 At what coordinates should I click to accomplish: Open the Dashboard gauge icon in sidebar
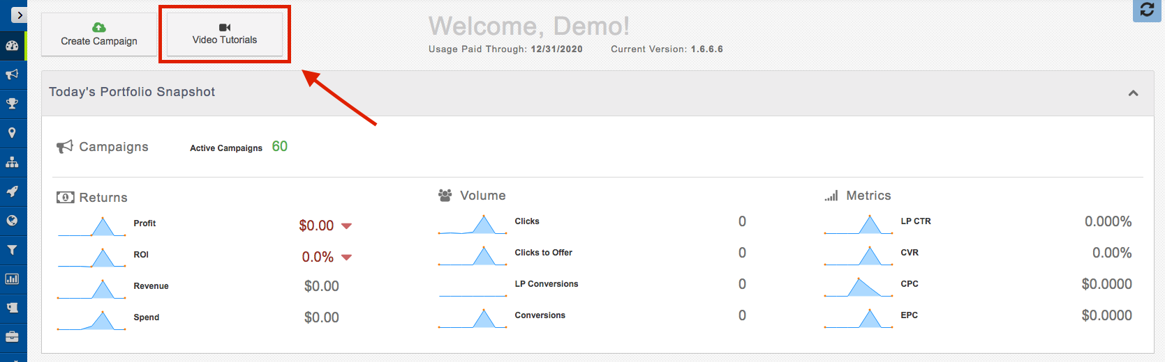[12, 45]
